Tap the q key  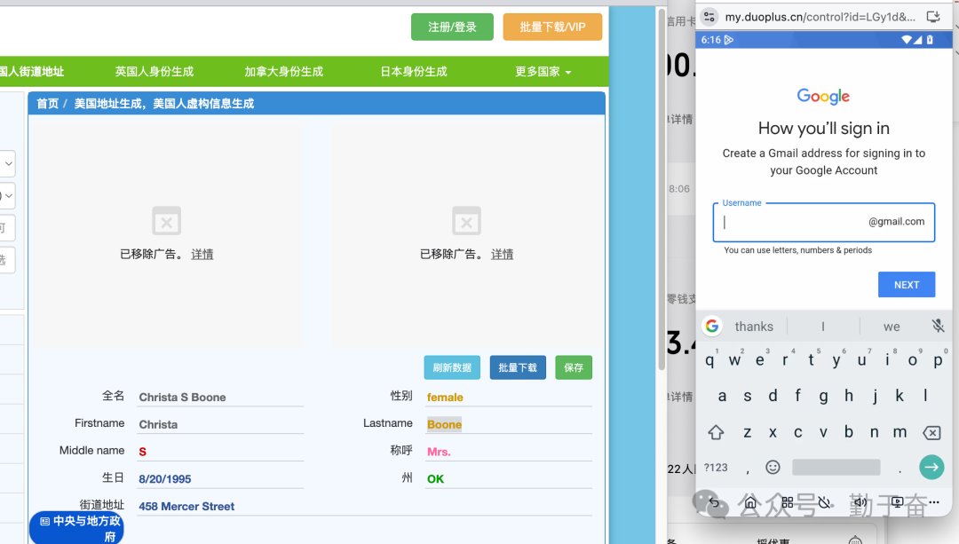(709, 360)
